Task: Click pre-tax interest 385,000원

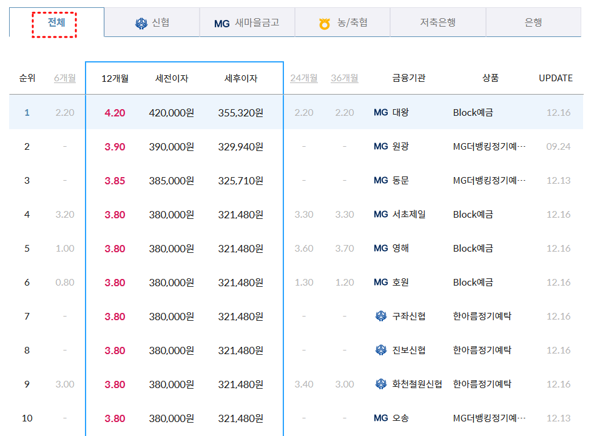Action: 172,181
